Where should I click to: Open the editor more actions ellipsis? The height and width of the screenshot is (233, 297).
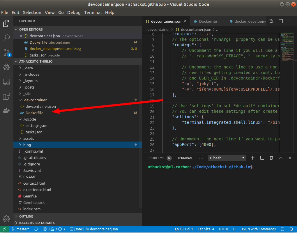pyautogui.click(x=290, y=21)
